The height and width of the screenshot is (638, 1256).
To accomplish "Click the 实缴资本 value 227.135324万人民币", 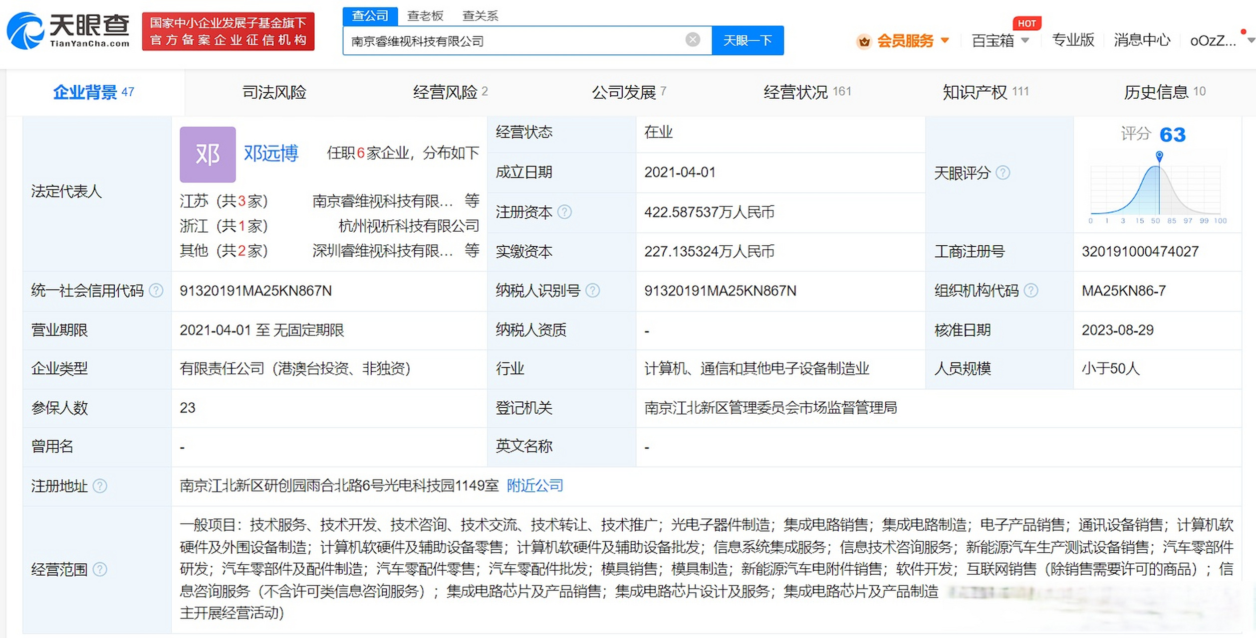I will coord(709,251).
